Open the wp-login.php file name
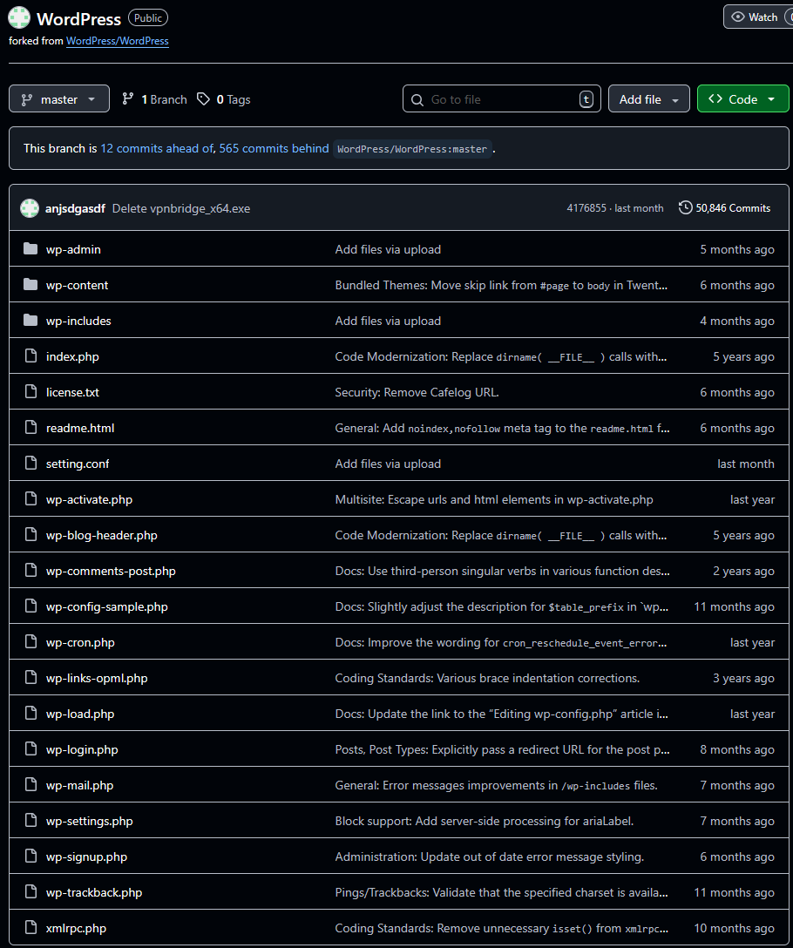Screen dimensions: 793x948 (x=82, y=749)
